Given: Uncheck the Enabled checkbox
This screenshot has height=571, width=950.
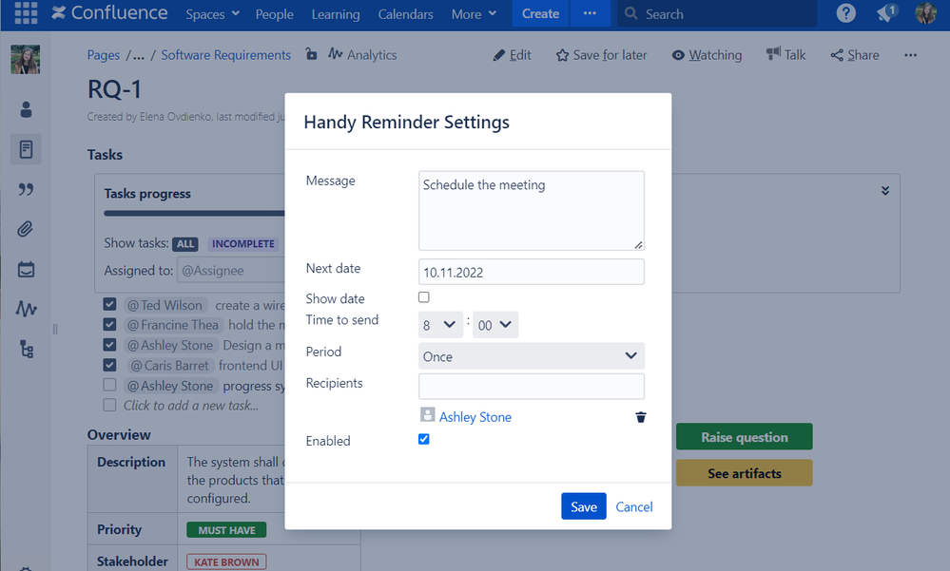Looking at the screenshot, I should tap(424, 439).
